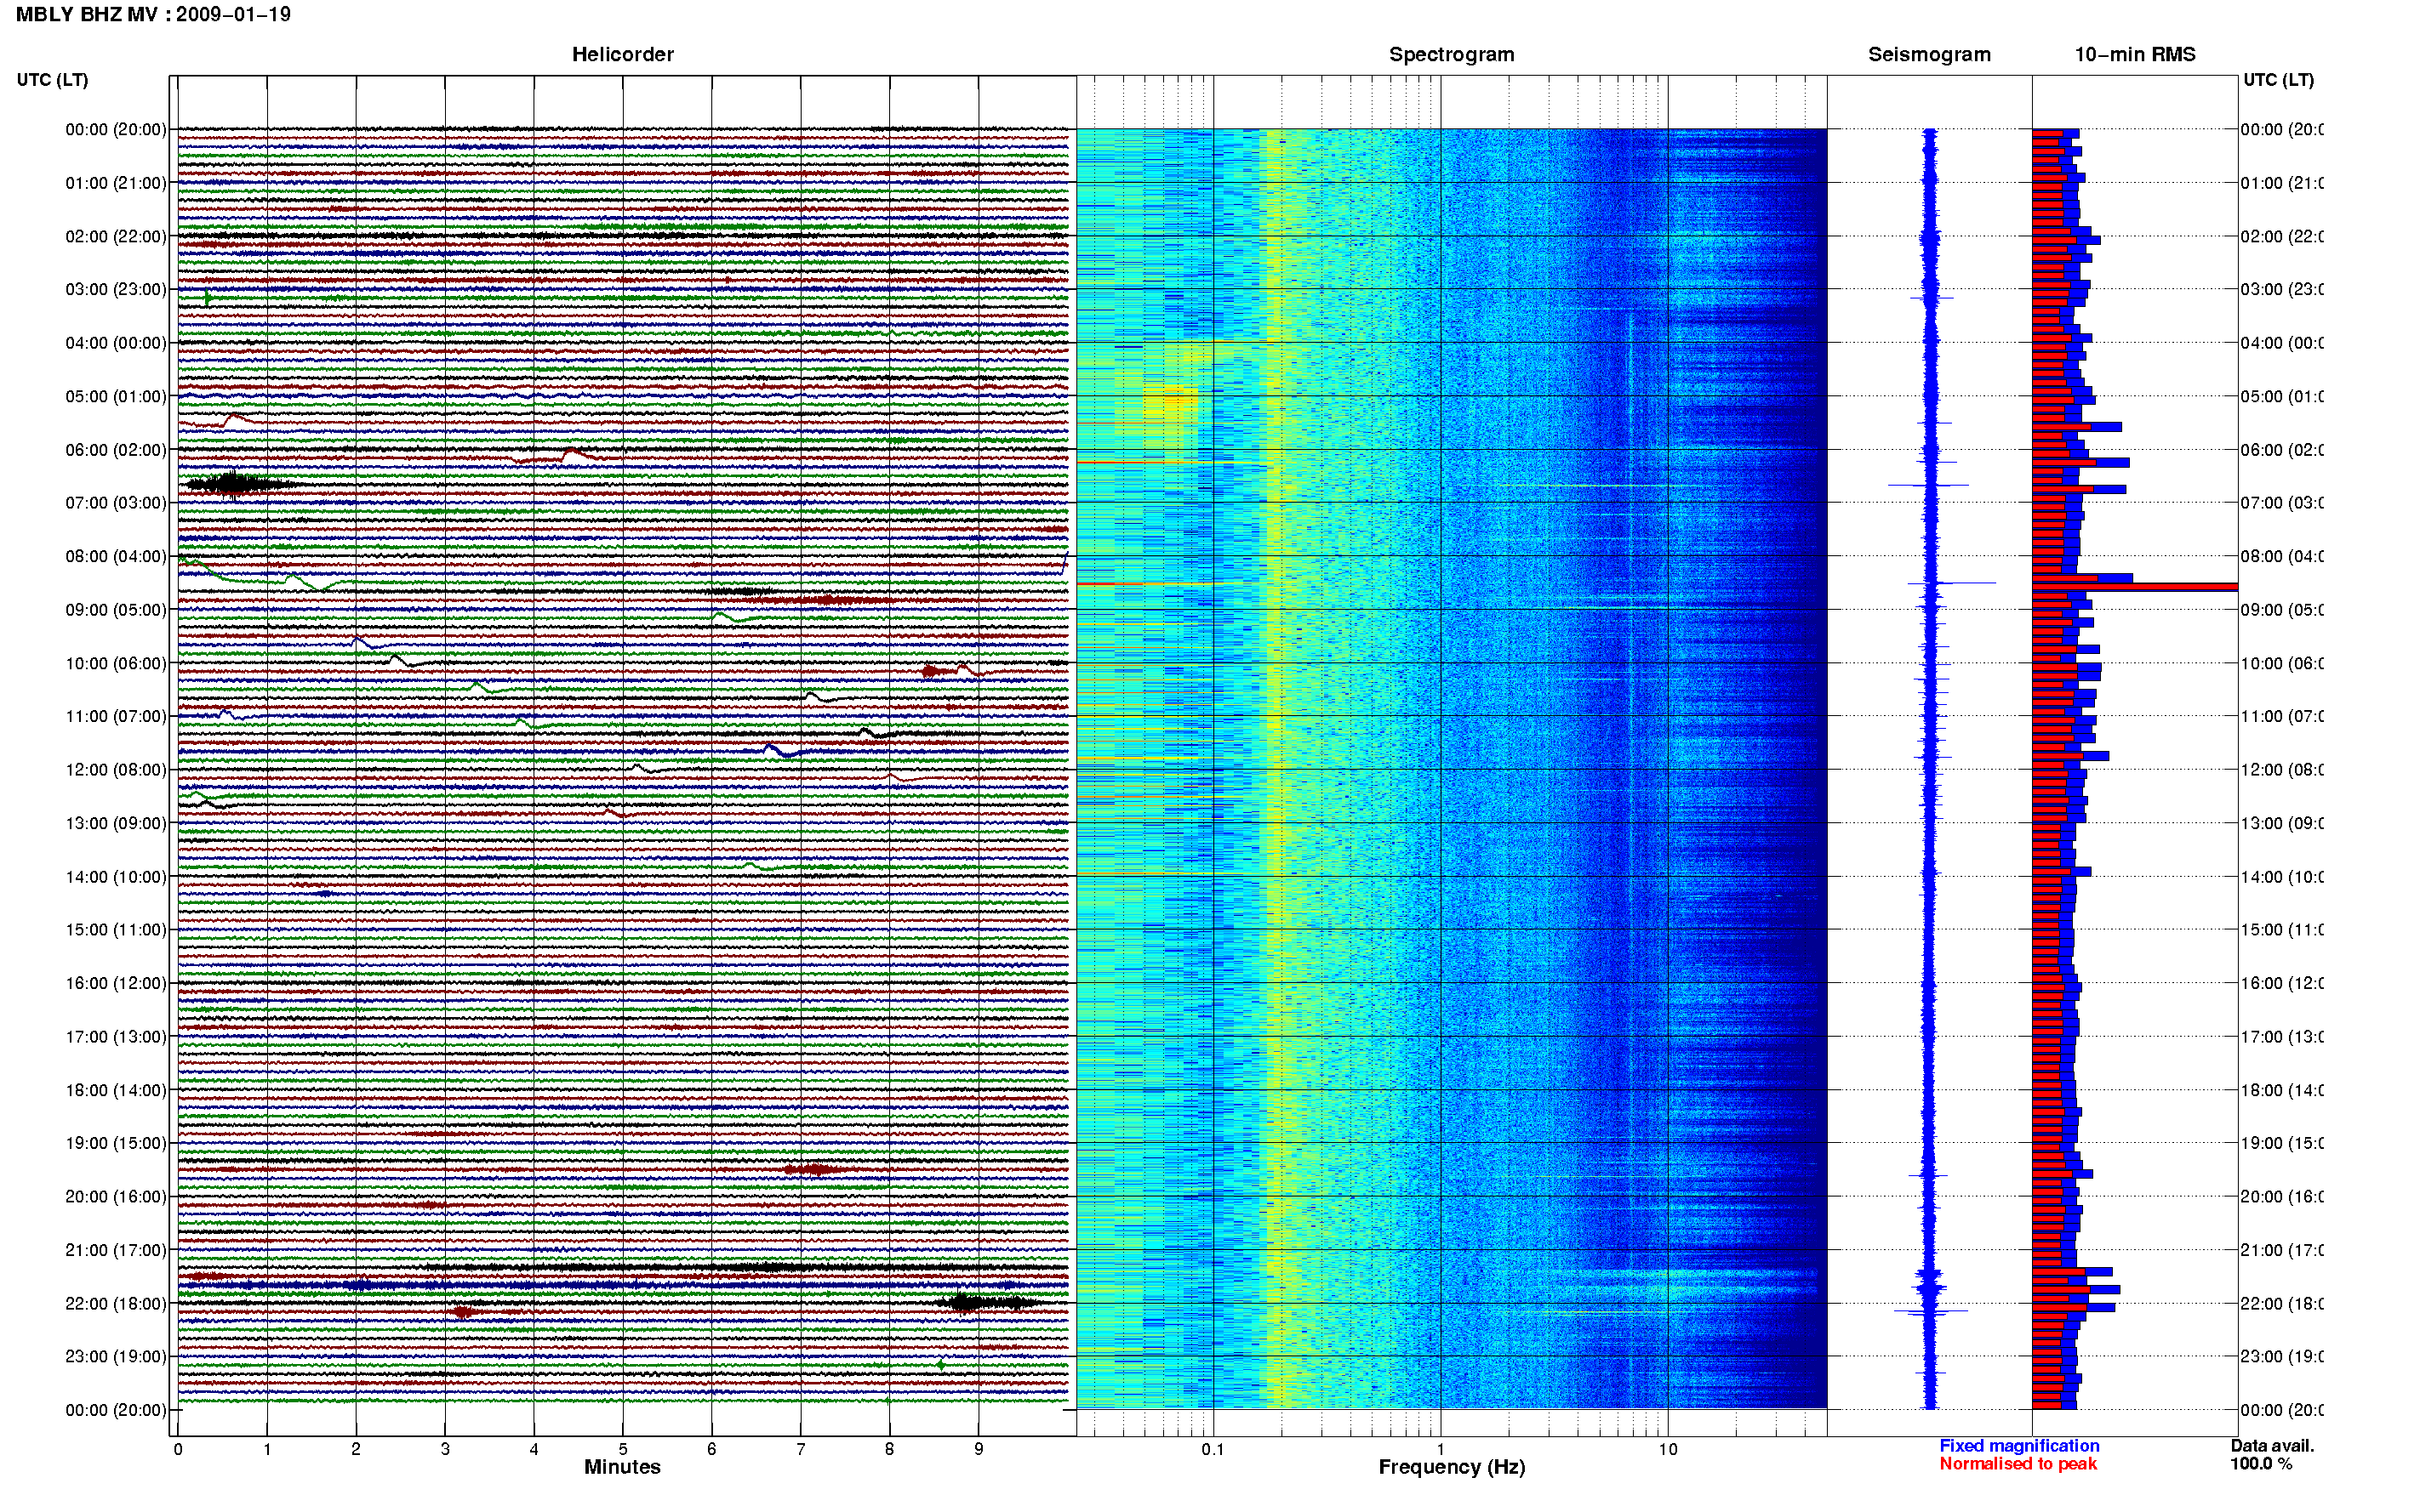Click the "Spectrogram" panel heading

tap(1451, 54)
